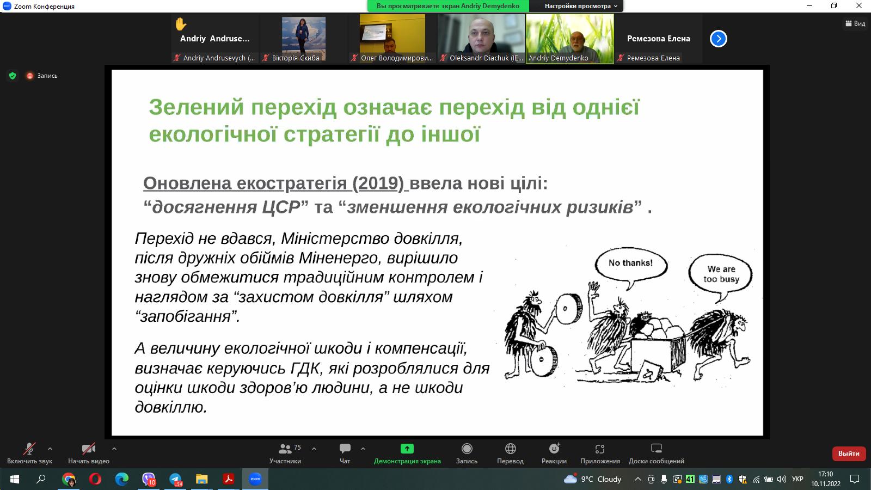Open the Реакции (reactions) picker
The width and height of the screenshot is (871, 490).
click(x=554, y=453)
